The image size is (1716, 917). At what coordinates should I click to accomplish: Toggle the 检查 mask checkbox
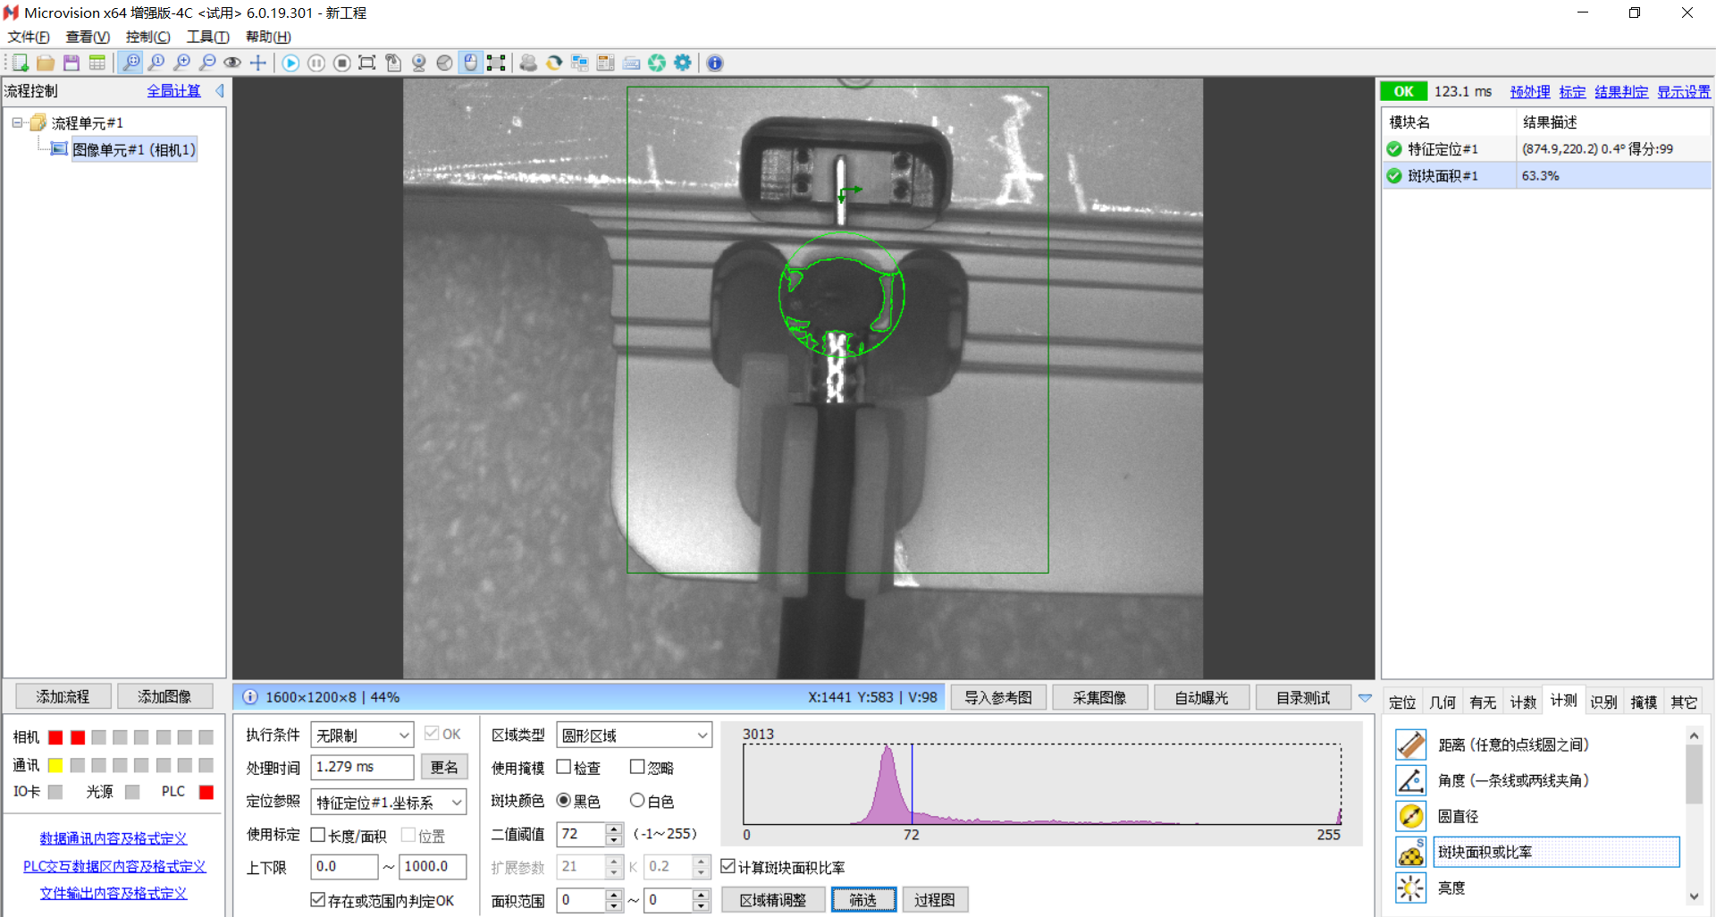click(564, 767)
